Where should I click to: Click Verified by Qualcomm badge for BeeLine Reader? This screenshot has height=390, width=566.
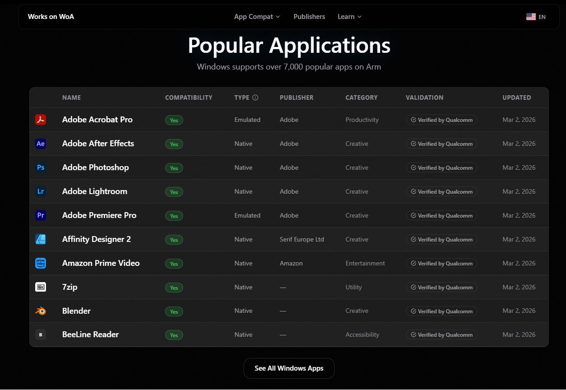[442, 334]
